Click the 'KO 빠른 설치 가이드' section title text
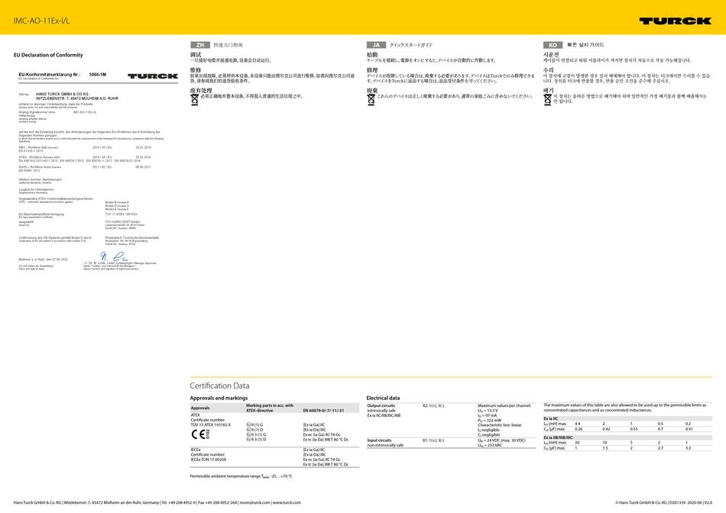The image size is (726, 513). [x=574, y=45]
